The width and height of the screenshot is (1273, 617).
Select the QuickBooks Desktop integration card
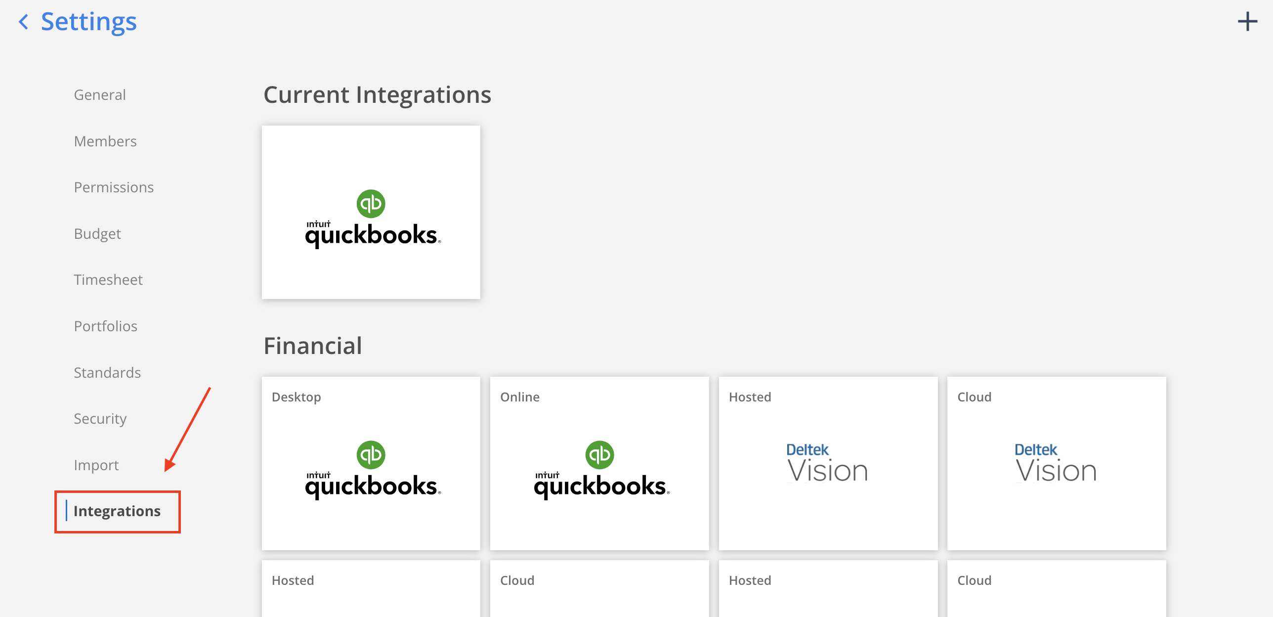tap(371, 463)
